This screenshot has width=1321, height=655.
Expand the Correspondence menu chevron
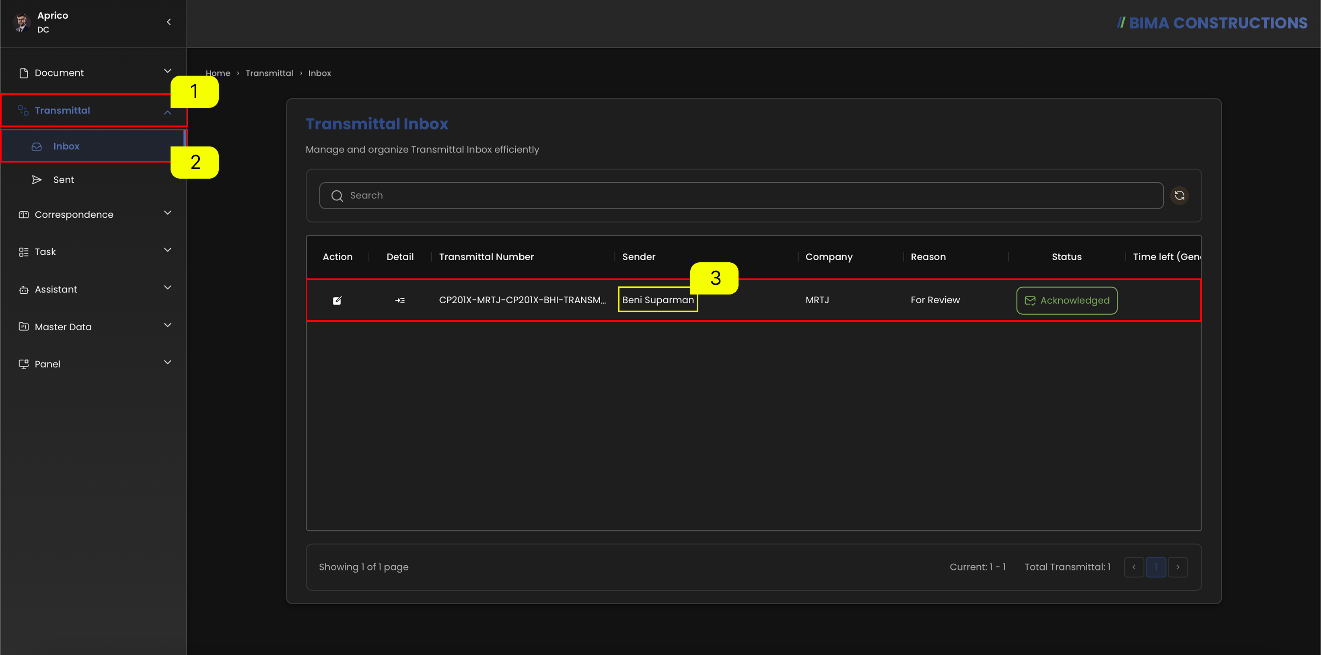(168, 212)
